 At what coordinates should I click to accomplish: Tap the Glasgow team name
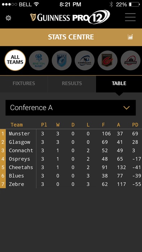tap(20, 142)
